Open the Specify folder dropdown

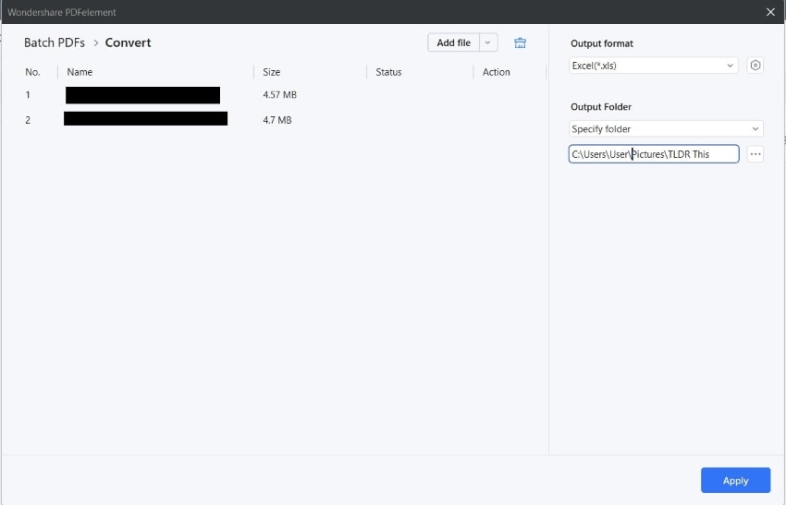coord(666,128)
